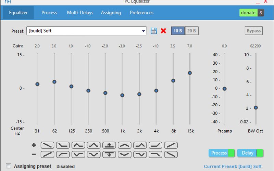The height and width of the screenshot is (171, 274).
Task: Open the Assigning tab
Action: point(111,13)
